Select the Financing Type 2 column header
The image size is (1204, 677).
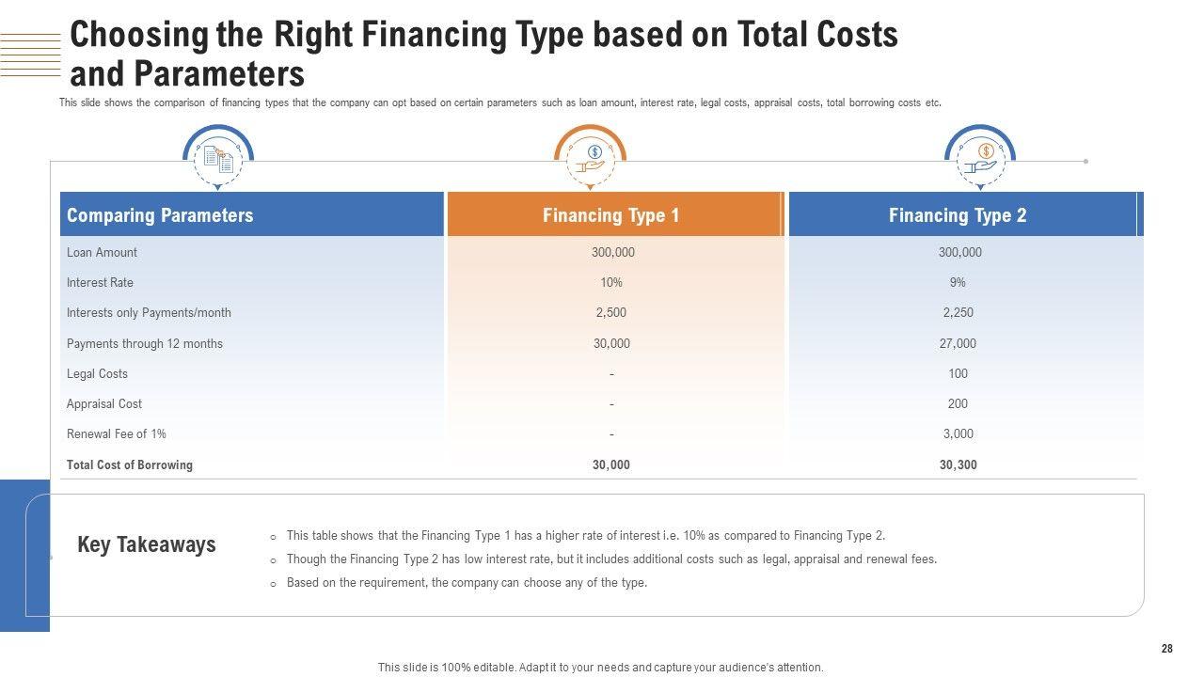point(958,215)
